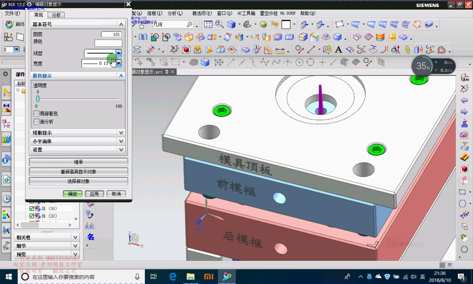473x284 pixels.
Task: Click the 图层 layer number field
Action: (x=112, y=34)
